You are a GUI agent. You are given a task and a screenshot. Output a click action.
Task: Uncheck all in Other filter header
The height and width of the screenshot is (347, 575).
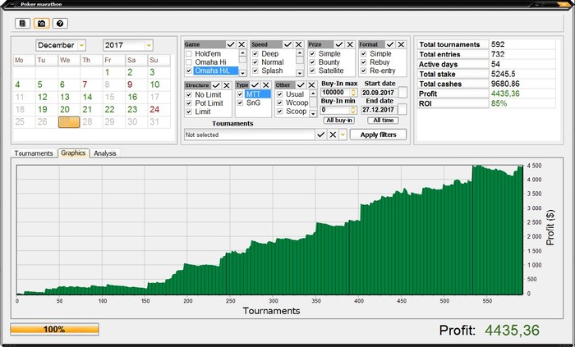(x=311, y=85)
